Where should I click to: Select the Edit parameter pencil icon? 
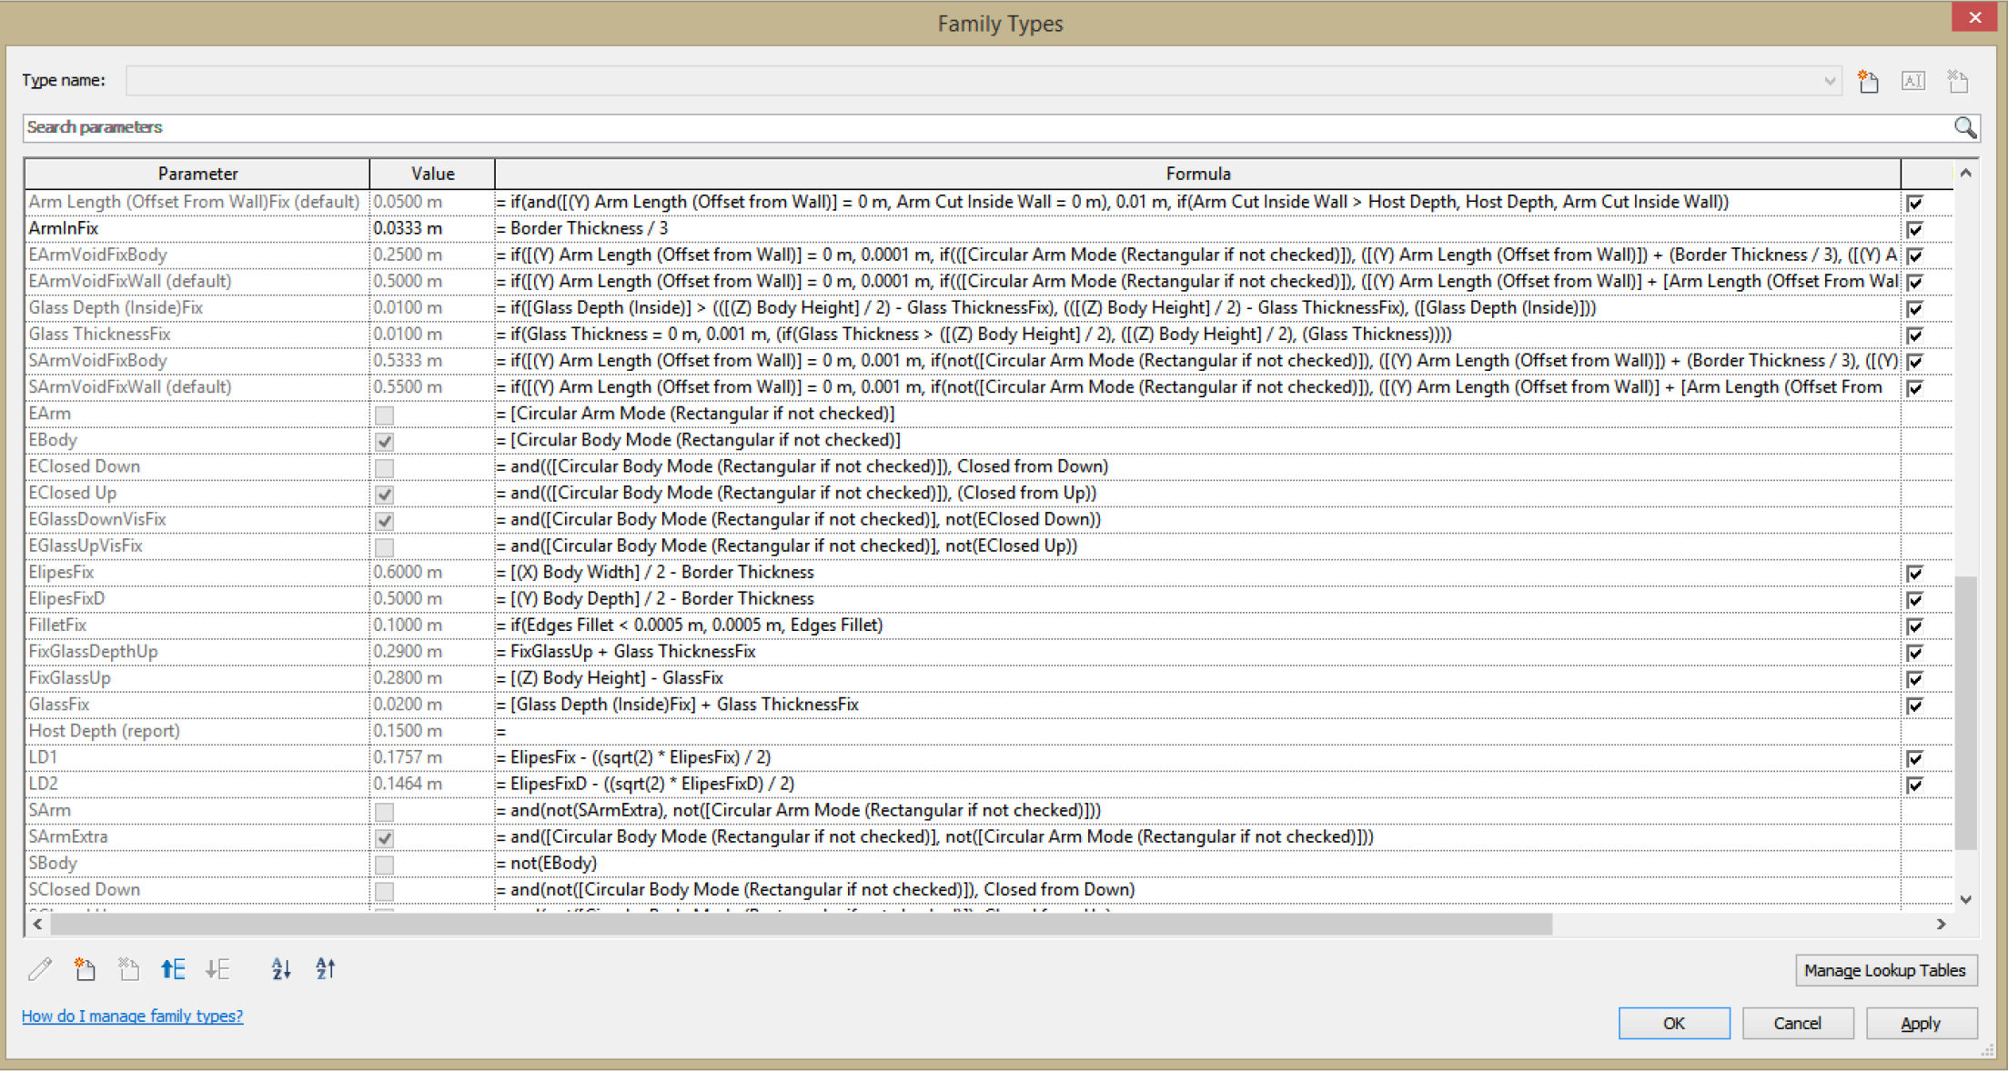coord(40,969)
